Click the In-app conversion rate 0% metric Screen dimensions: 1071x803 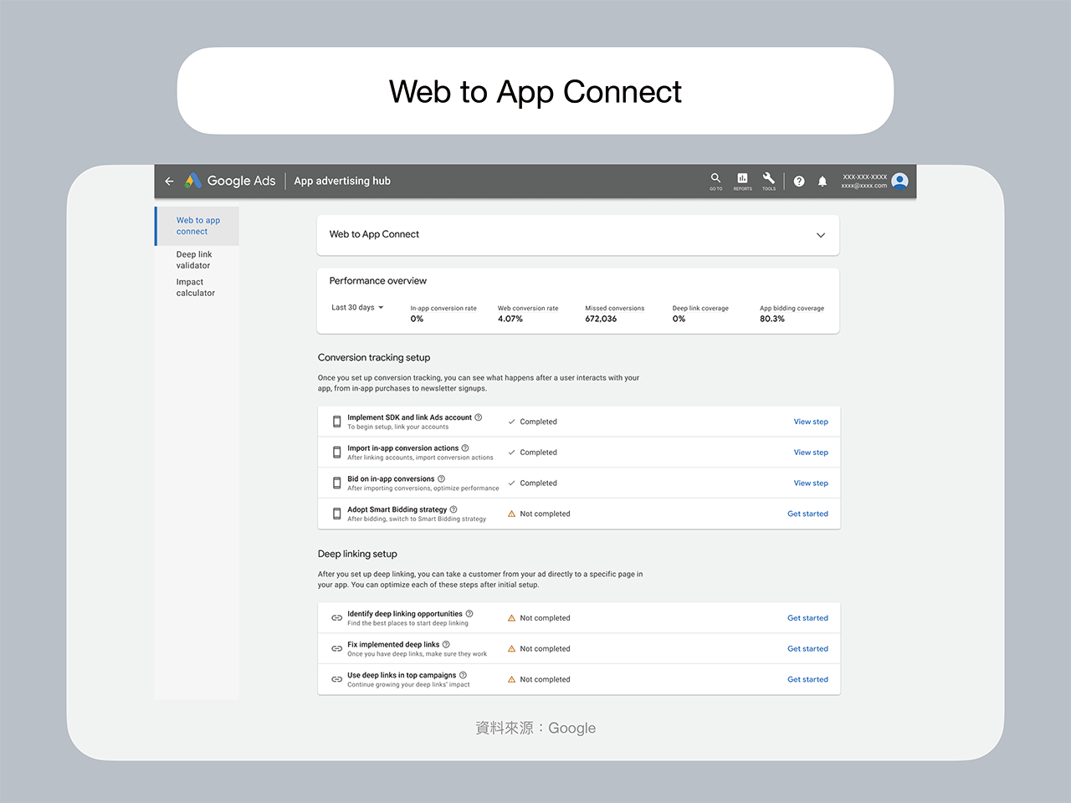(x=443, y=314)
